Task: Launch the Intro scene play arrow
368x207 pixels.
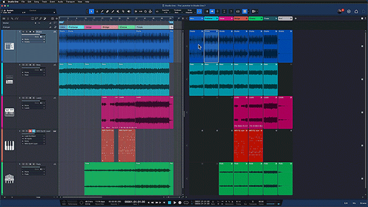Action: tap(202, 18)
